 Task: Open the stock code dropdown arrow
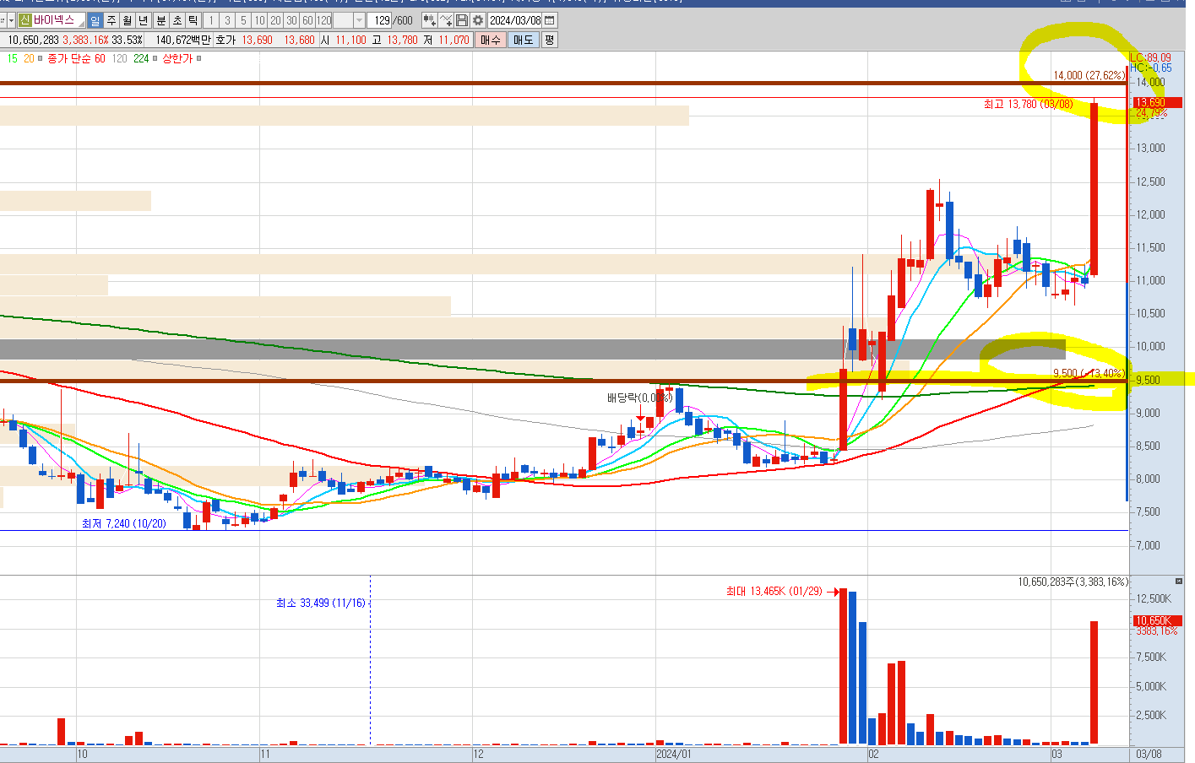pos(11,20)
